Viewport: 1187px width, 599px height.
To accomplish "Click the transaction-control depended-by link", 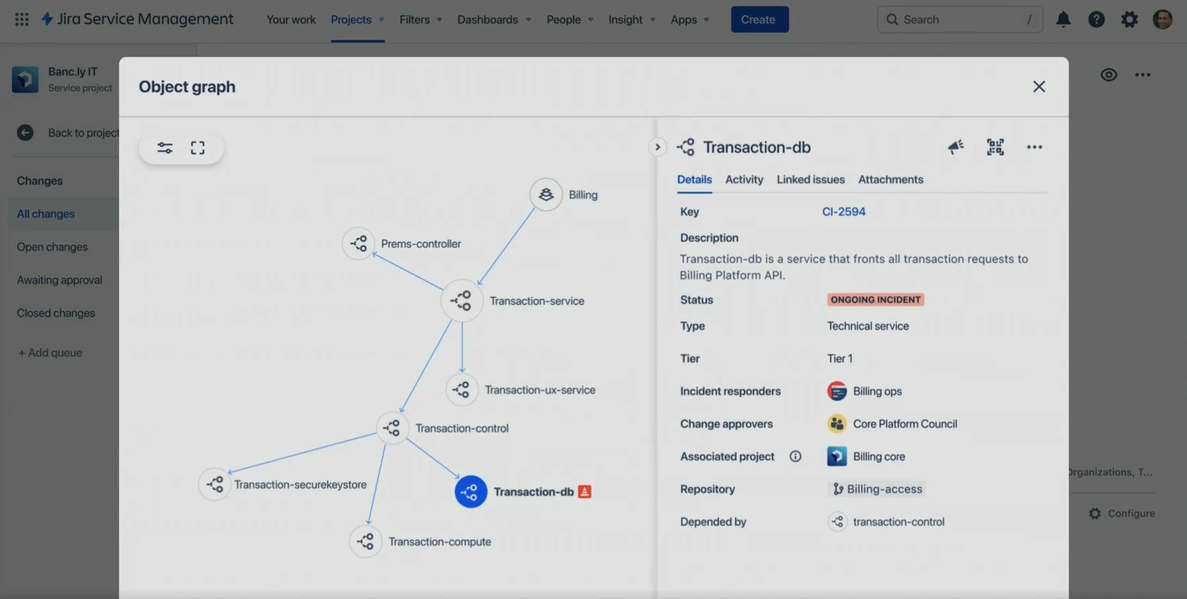I will pyautogui.click(x=897, y=522).
